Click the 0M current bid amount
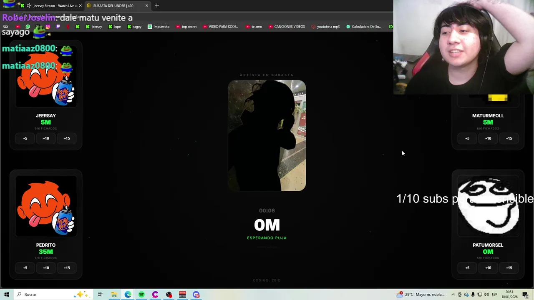The width and height of the screenshot is (534, 300). click(x=267, y=225)
